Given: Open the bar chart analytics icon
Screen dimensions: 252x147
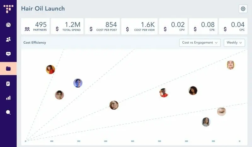Looking at the screenshot, I should 8,98.
